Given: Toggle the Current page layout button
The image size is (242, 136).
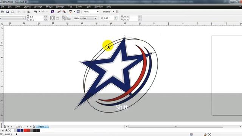Looking at the screenshot, I should tap(69, 19).
